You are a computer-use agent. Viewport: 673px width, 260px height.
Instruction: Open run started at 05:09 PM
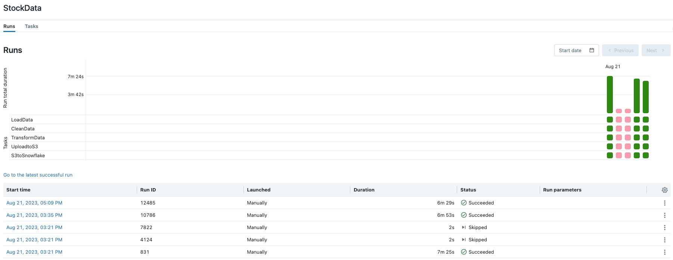[x=34, y=203]
